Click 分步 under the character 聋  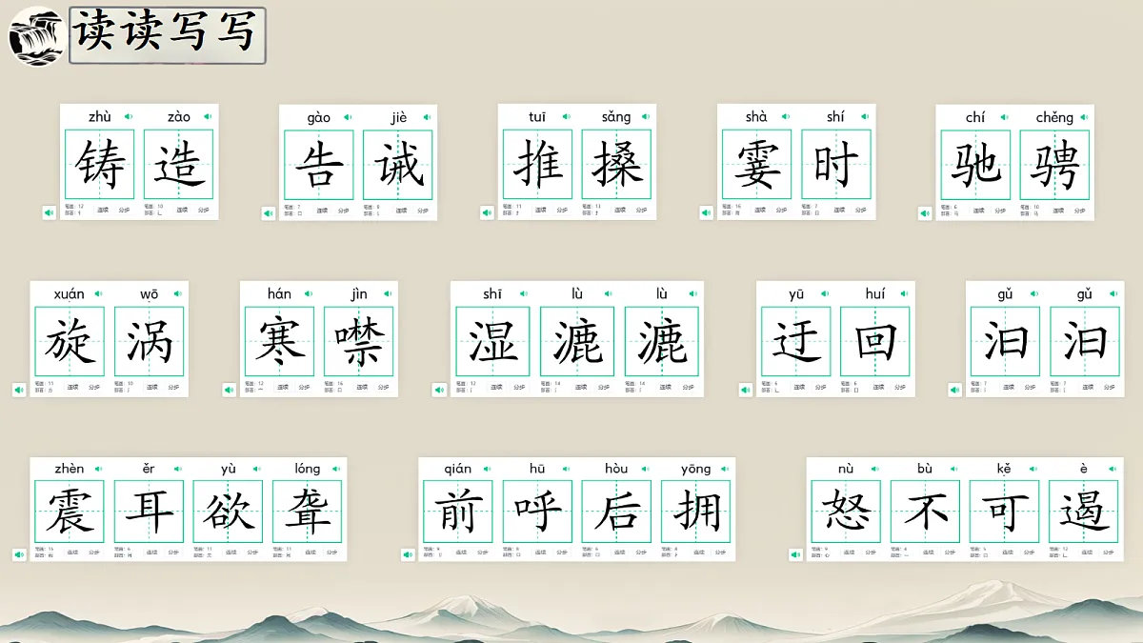coord(332,552)
